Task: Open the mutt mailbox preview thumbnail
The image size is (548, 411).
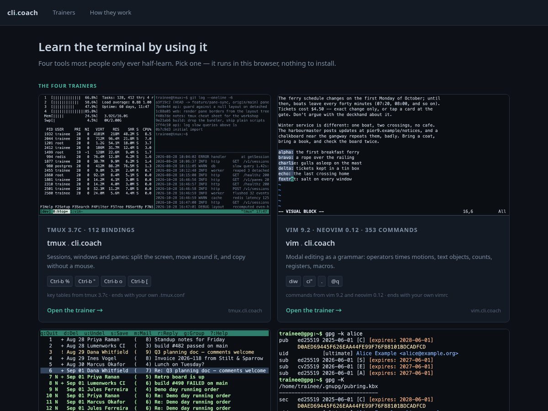Action: (154, 370)
